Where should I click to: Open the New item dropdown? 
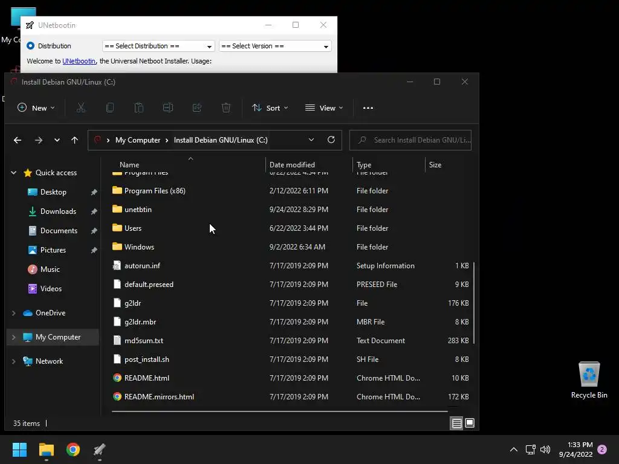pos(36,108)
